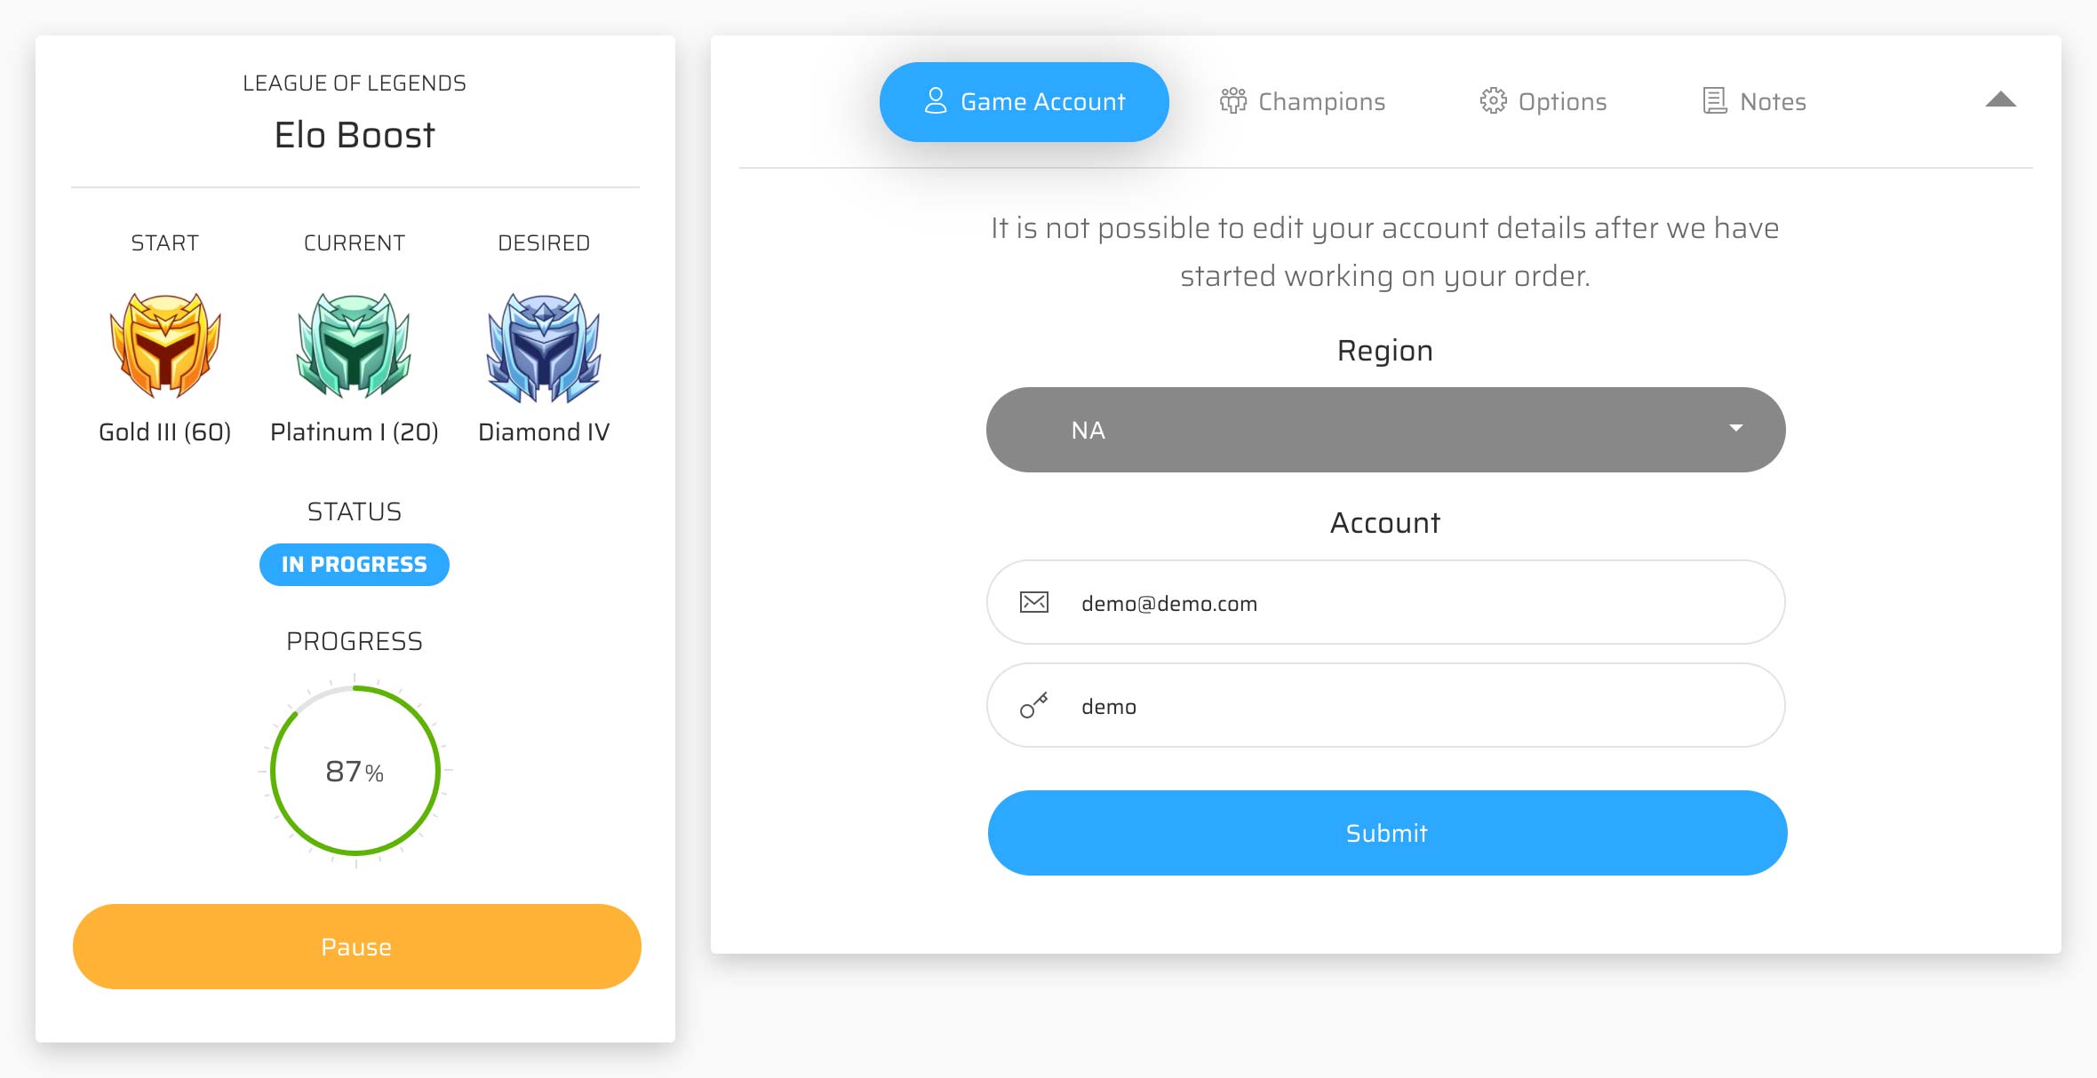Image resolution: width=2097 pixels, height=1078 pixels.
Task: Toggle the In Progress status indicator
Action: click(x=355, y=564)
